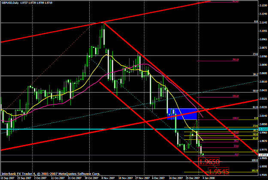
Task: Select the cyan horizontal line at 2.0000
Action: coord(129,129)
